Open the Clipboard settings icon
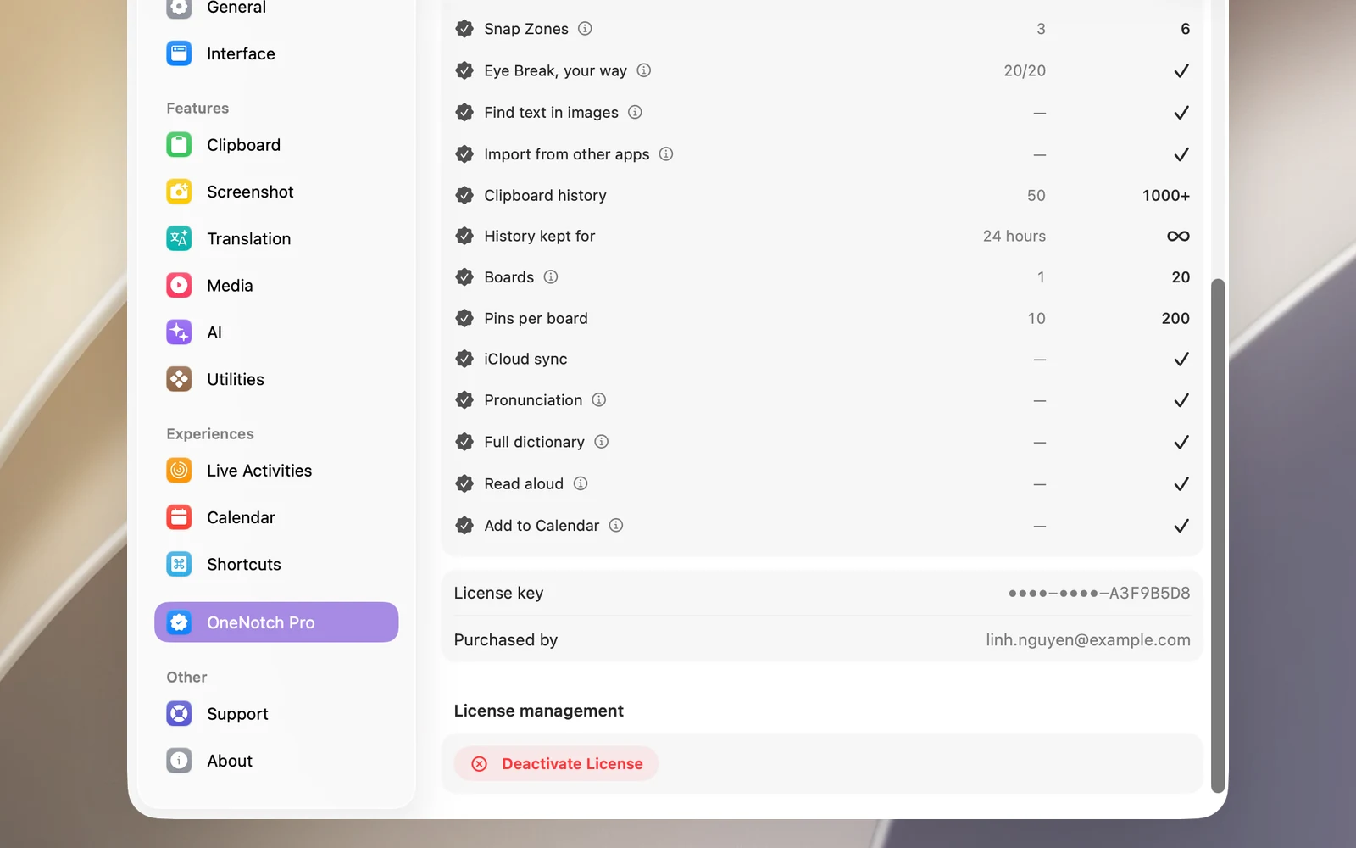This screenshot has width=1356, height=848. (179, 145)
